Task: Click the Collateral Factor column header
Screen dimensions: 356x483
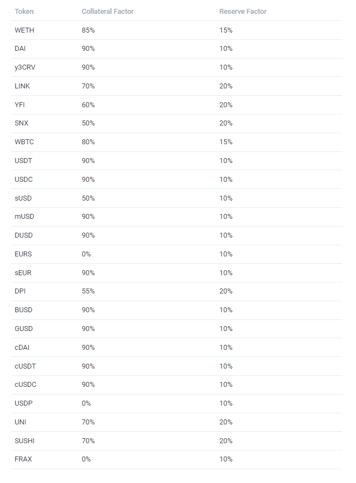Action: [108, 12]
